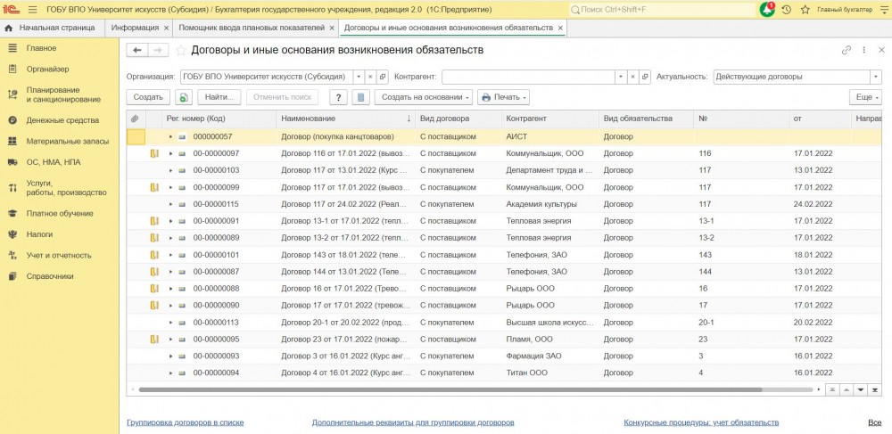The width and height of the screenshot is (892, 434).
Task: Click the paperclip attachments column header
Action: (x=136, y=119)
